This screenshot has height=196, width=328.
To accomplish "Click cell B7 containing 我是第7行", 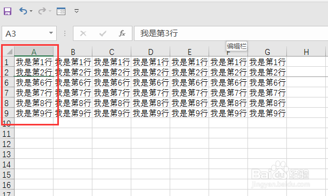I will point(72,93).
